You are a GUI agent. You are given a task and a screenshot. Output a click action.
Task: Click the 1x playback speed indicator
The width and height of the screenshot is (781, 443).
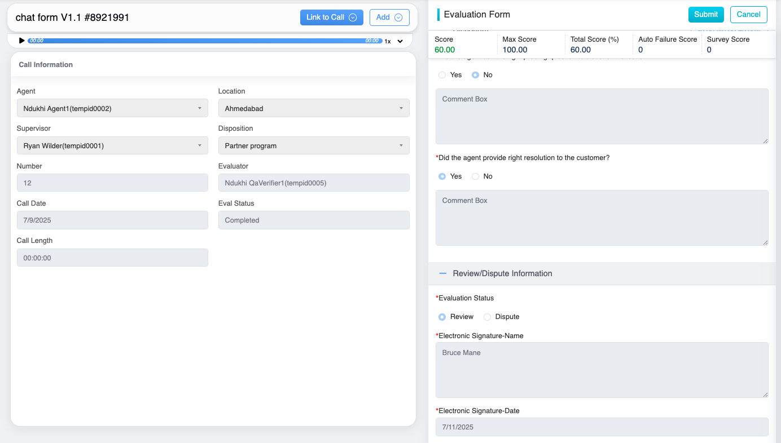click(388, 41)
